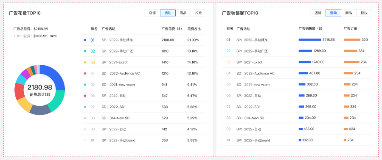
Task: Click the sales value 183.00
Action: (309, 129)
